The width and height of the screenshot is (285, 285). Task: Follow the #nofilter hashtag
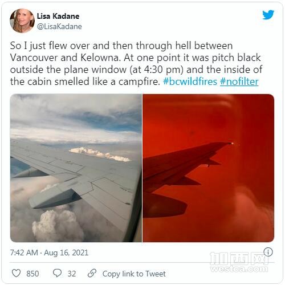point(239,82)
